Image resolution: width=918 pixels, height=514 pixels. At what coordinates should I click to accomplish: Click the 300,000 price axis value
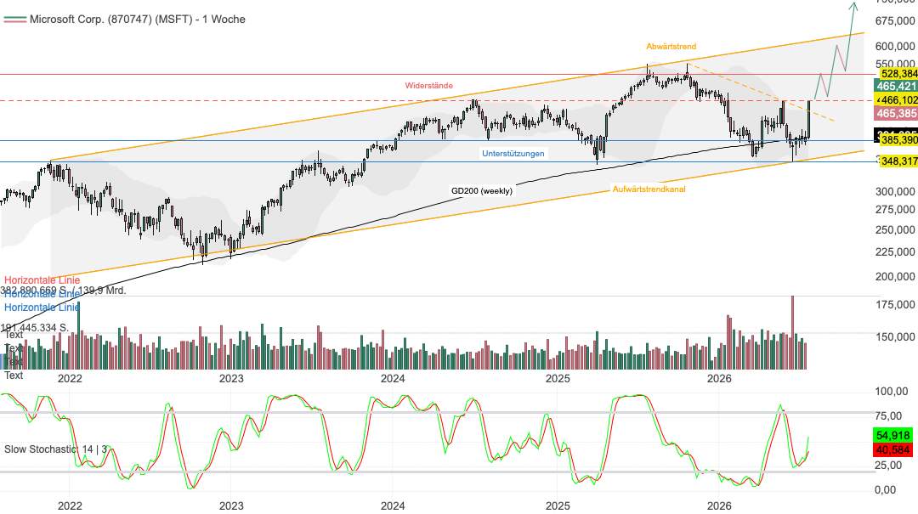(895, 191)
